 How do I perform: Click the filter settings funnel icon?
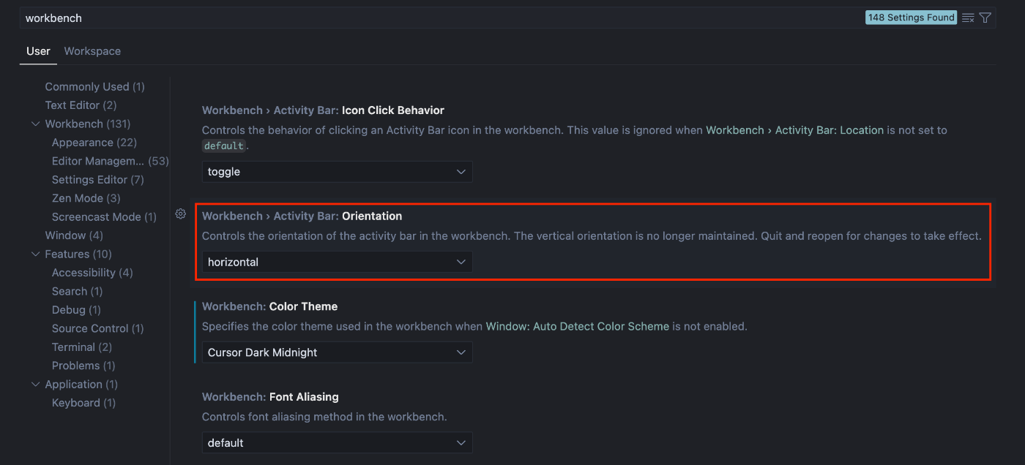click(x=985, y=18)
